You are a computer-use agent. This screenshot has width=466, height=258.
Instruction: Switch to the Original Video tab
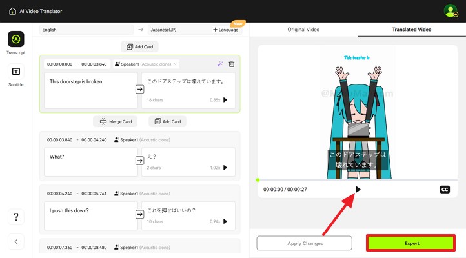pyautogui.click(x=303, y=30)
